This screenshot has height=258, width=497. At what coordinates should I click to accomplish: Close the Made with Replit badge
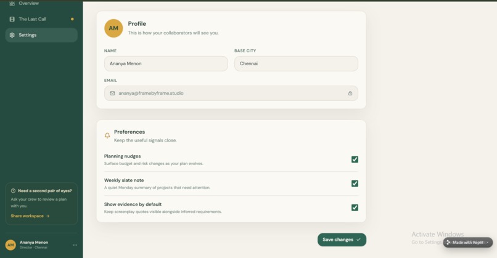(x=488, y=243)
